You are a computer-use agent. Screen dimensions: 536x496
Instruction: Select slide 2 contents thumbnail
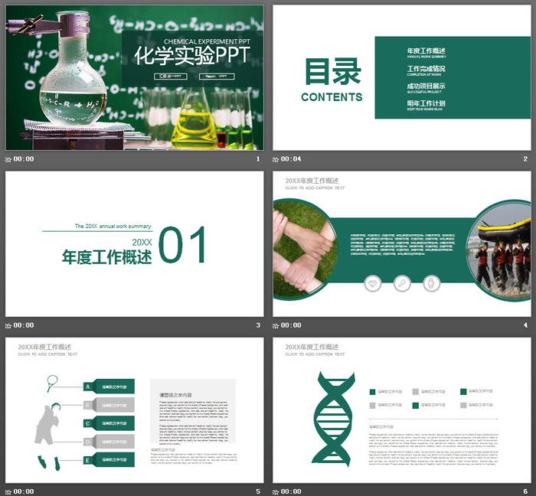[x=402, y=77]
